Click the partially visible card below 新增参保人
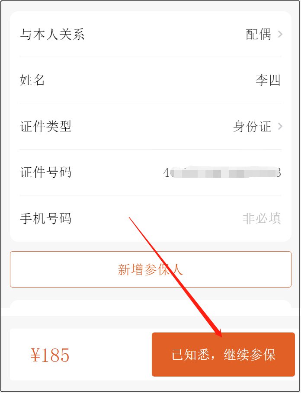Image resolution: width=301 pixels, height=393 pixels. pyautogui.click(x=150, y=304)
